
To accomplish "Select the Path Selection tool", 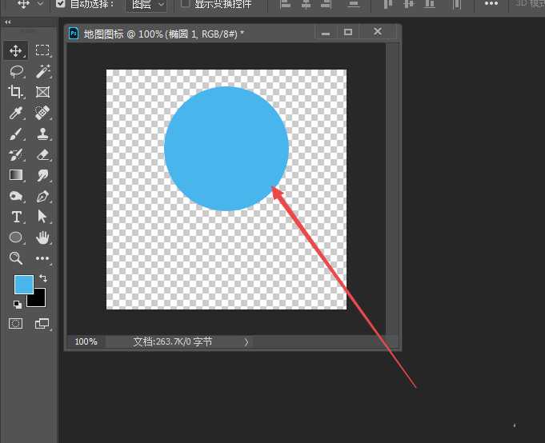I will pyautogui.click(x=42, y=217).
